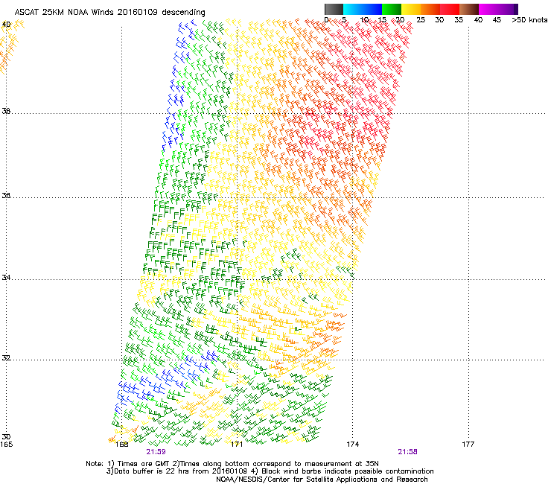Click the latitude label '30'
551x484 pixels.
tap(6, 437)
